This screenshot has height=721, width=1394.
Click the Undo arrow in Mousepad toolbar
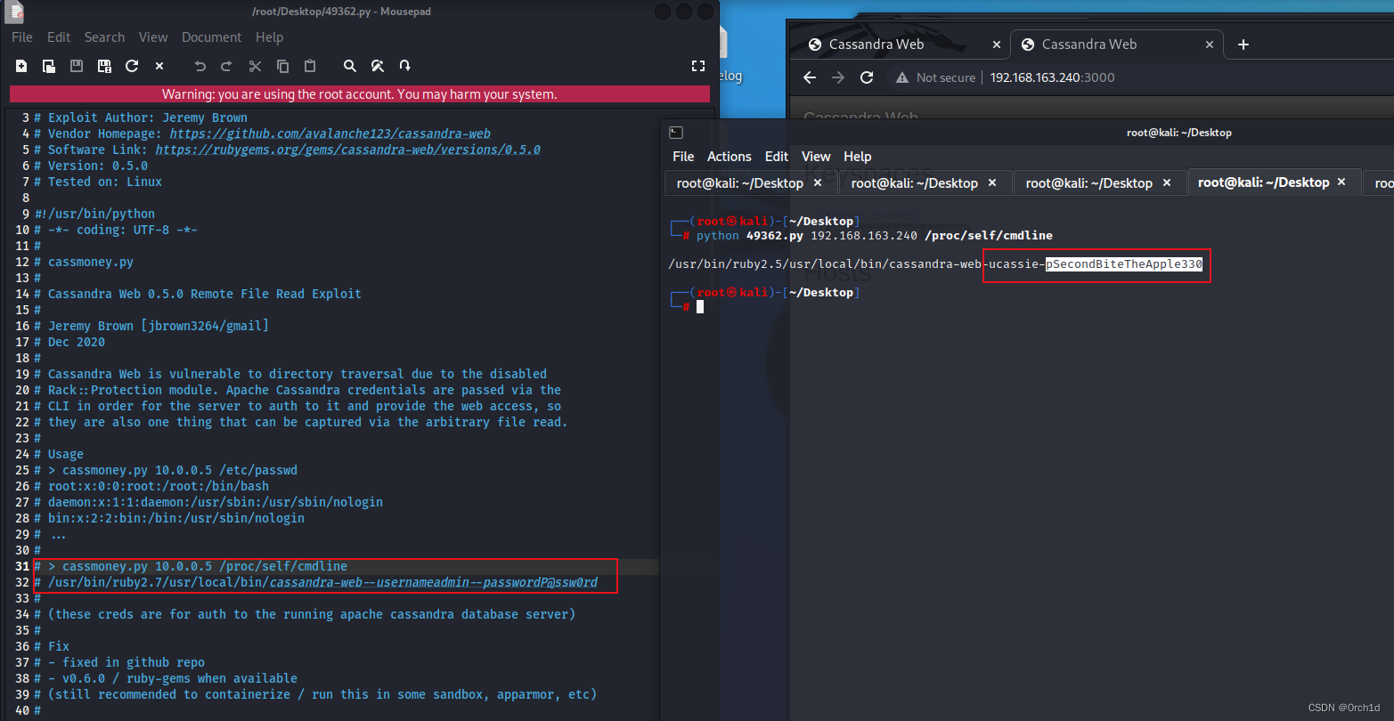pos(200,66)
